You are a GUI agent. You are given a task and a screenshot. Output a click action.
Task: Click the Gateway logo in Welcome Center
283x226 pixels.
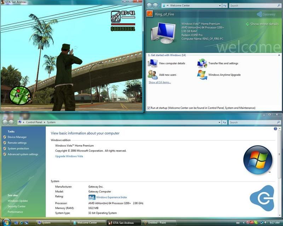266,14
